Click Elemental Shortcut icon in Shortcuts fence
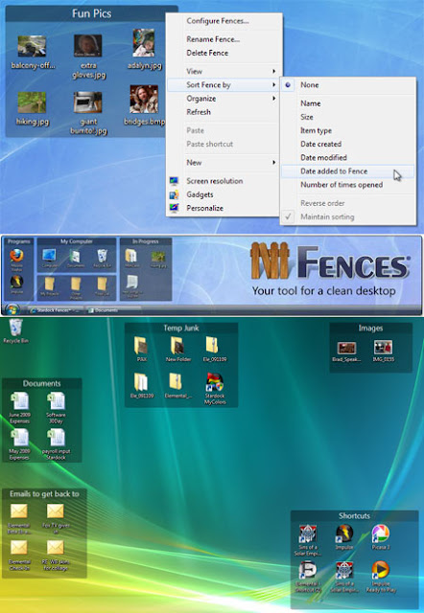Image resolution: width=424 pixels, height=613 pixels. point(308,570)
